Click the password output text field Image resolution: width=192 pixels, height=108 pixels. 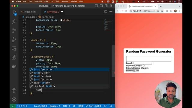click(x=148, y=59)
